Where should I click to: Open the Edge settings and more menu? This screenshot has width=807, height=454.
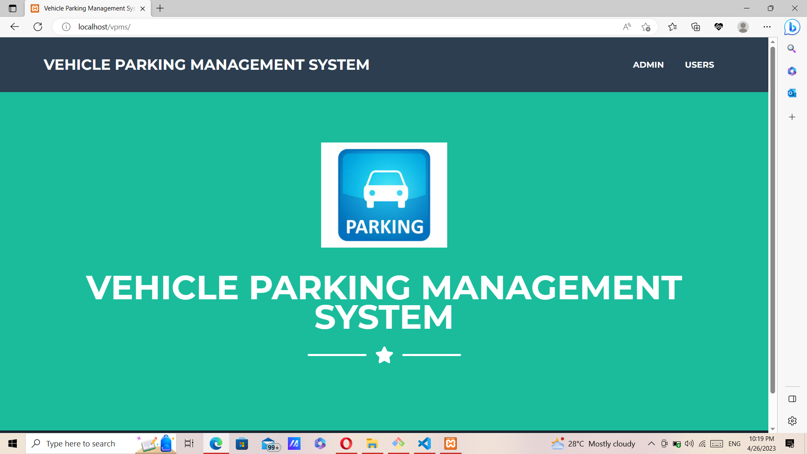(x=767, y=26)
